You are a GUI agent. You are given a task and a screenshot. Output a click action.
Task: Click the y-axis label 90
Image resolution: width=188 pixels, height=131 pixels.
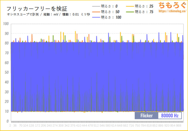click(x=7, y=34)
